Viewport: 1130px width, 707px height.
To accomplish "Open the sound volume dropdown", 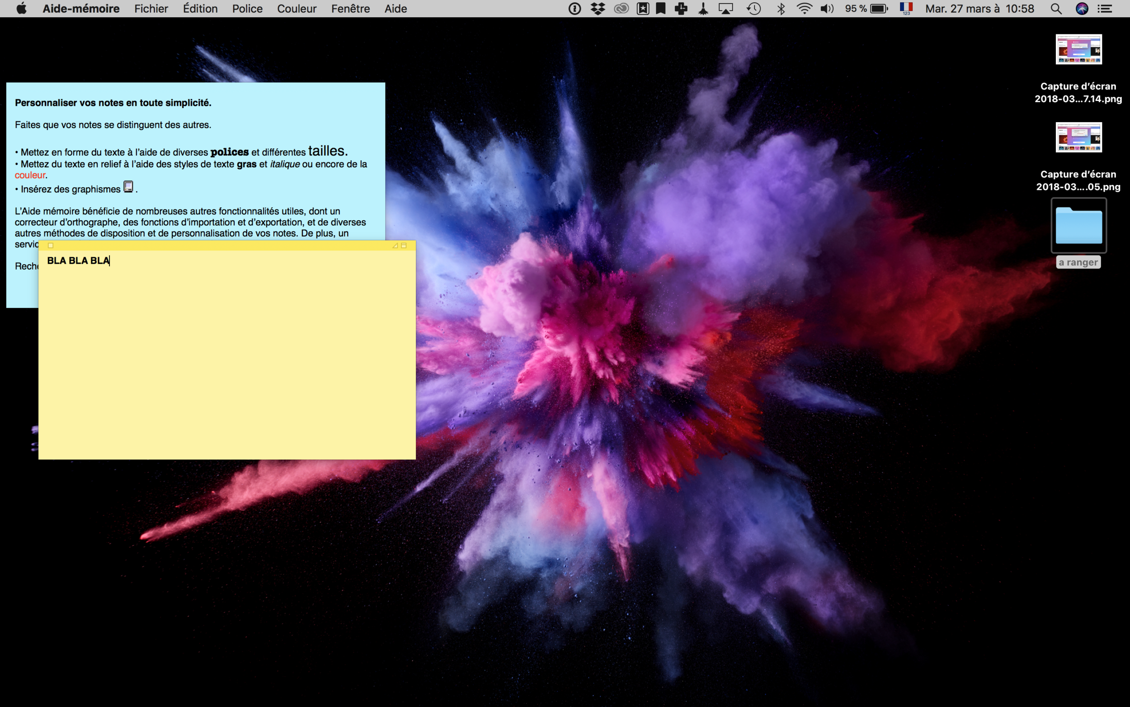I will pos(827,9).
